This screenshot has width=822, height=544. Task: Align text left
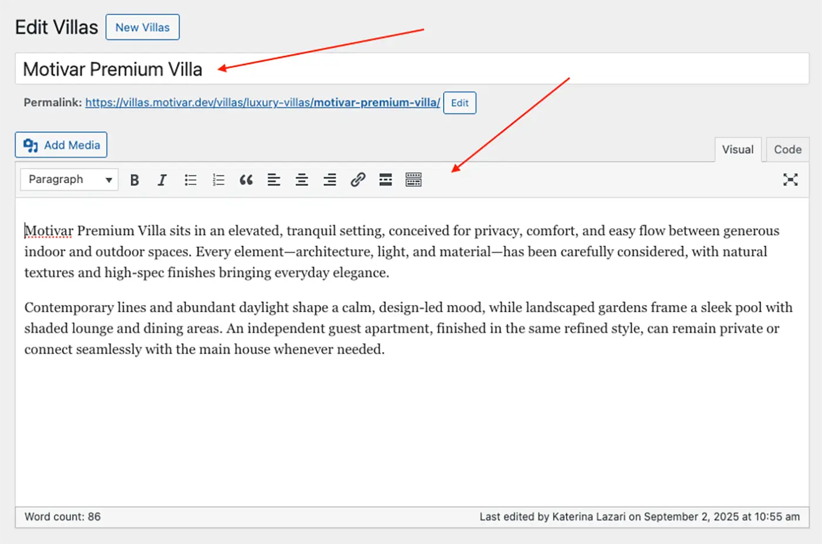tap(274, 180)
